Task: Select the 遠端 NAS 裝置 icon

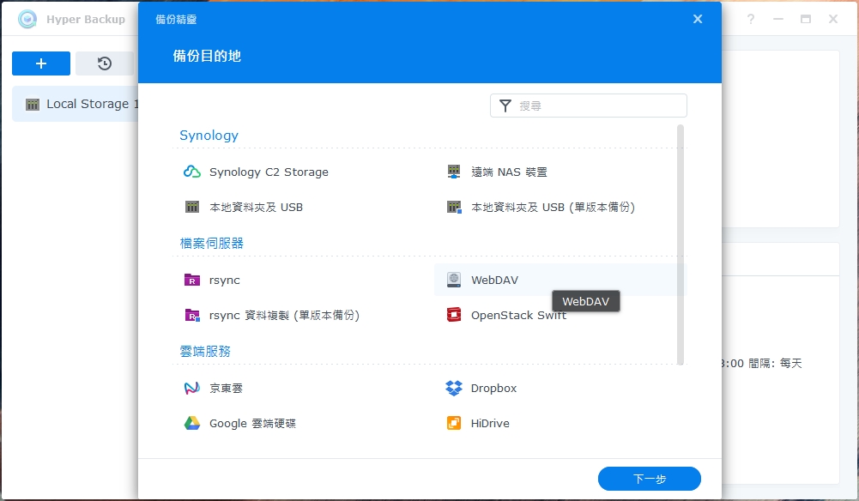Action: pos(454,172)
